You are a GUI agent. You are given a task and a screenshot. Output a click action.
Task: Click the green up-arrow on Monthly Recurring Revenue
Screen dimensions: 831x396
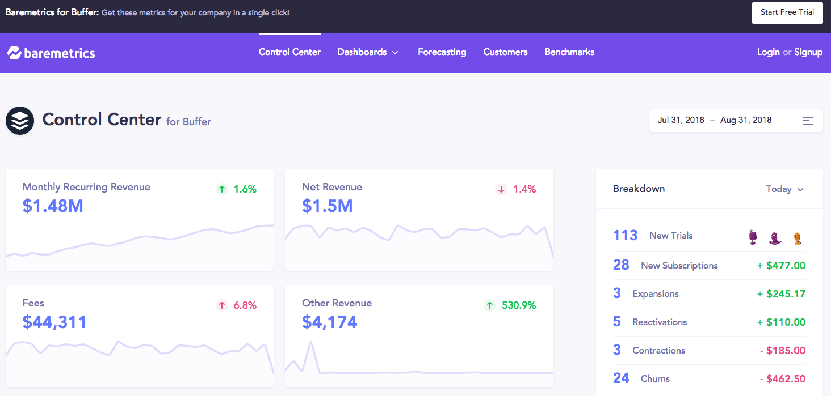point(222,189)
